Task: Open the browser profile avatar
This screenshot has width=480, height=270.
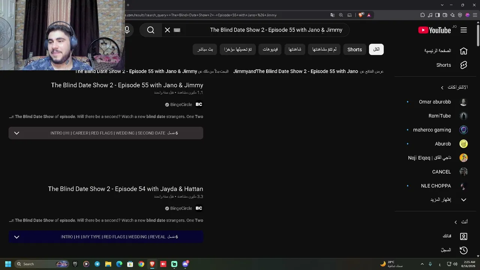Action: pyautogui.click(x=468, y=15)
